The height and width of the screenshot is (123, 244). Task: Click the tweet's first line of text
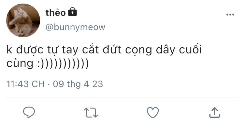104,50
